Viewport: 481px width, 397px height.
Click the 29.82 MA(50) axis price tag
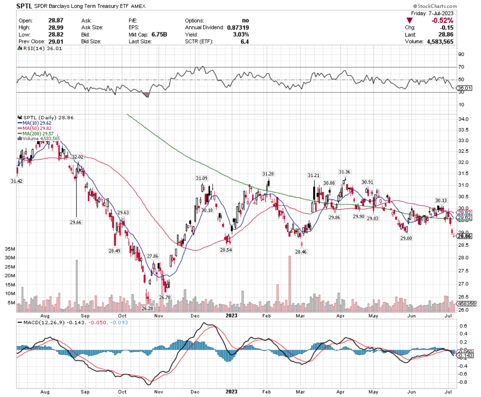click(x=465, y=213)
